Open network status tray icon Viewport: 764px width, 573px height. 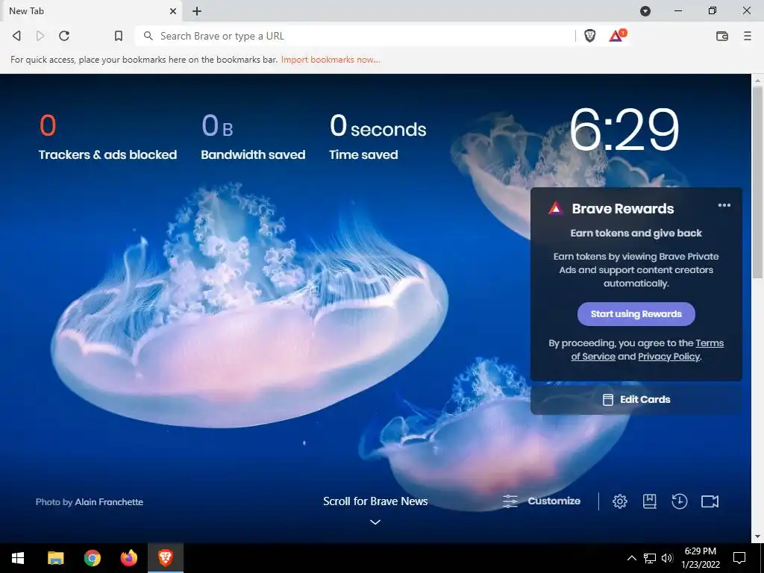[650, 558]
